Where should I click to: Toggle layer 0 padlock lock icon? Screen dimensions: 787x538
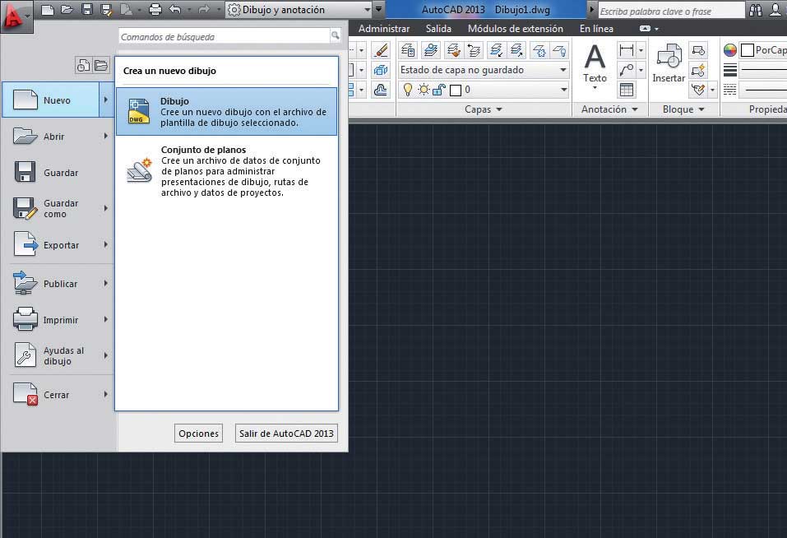[438, 90]
